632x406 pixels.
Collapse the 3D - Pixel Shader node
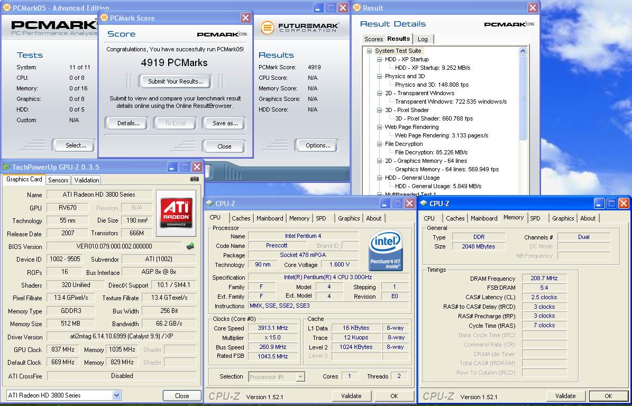pos(379,110)
